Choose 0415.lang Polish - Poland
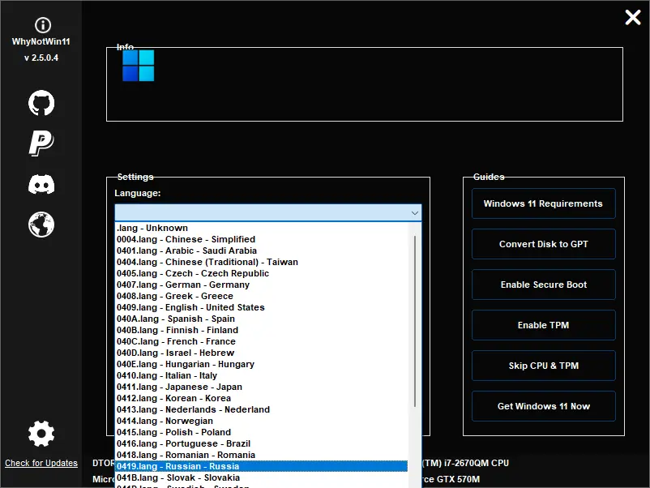 coord(262,432)
